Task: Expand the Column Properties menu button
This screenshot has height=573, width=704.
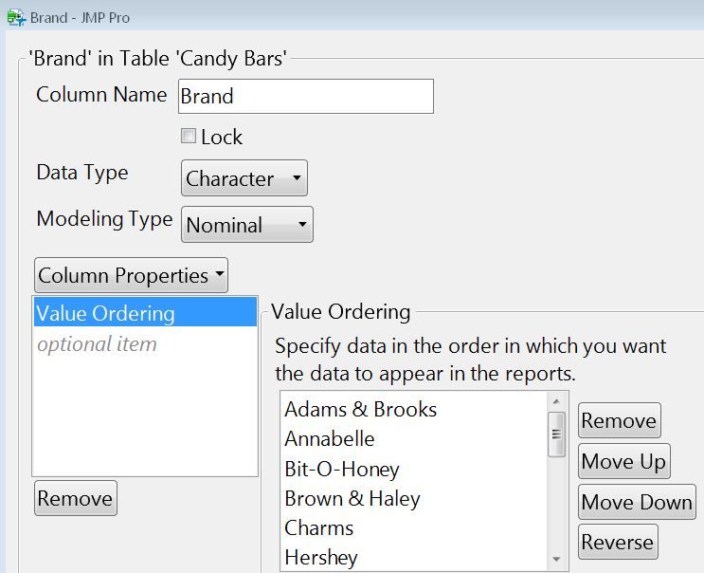Action: (x=131, y=275)
